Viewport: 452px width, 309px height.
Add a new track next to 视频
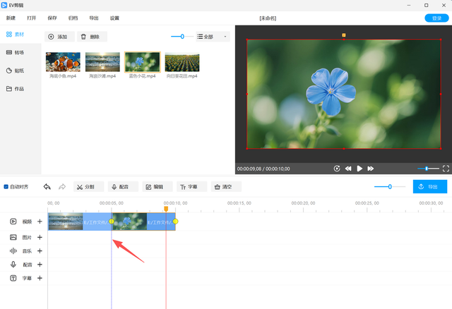pyautogui.click(x=40, y=222)
